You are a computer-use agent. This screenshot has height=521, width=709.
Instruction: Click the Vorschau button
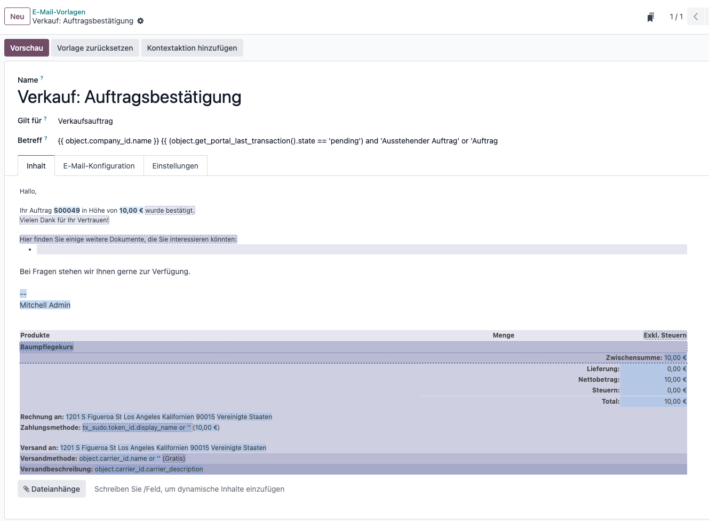click(26, 47)
